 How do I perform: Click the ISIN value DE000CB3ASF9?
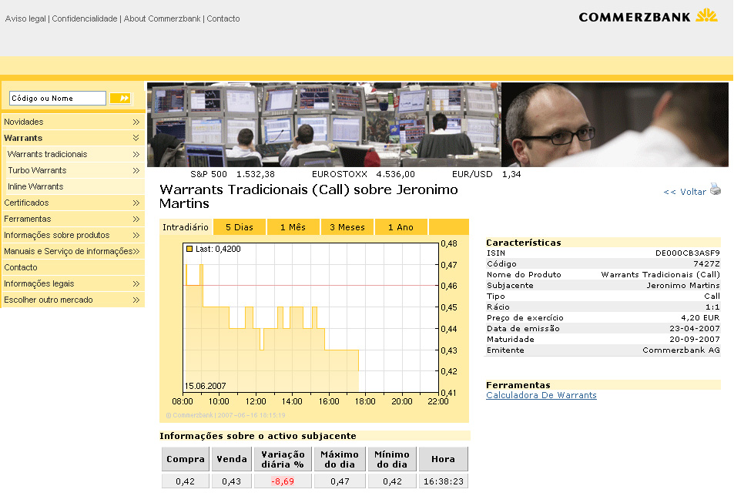pos(688,253)
